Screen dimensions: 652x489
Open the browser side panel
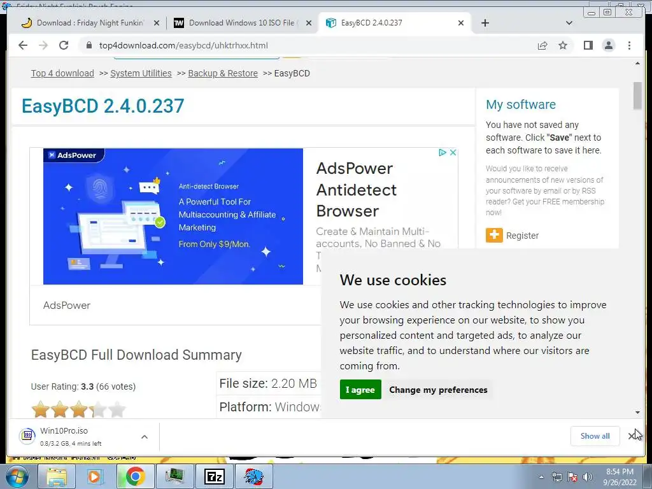pyautogui.click(x=588, y=45)
